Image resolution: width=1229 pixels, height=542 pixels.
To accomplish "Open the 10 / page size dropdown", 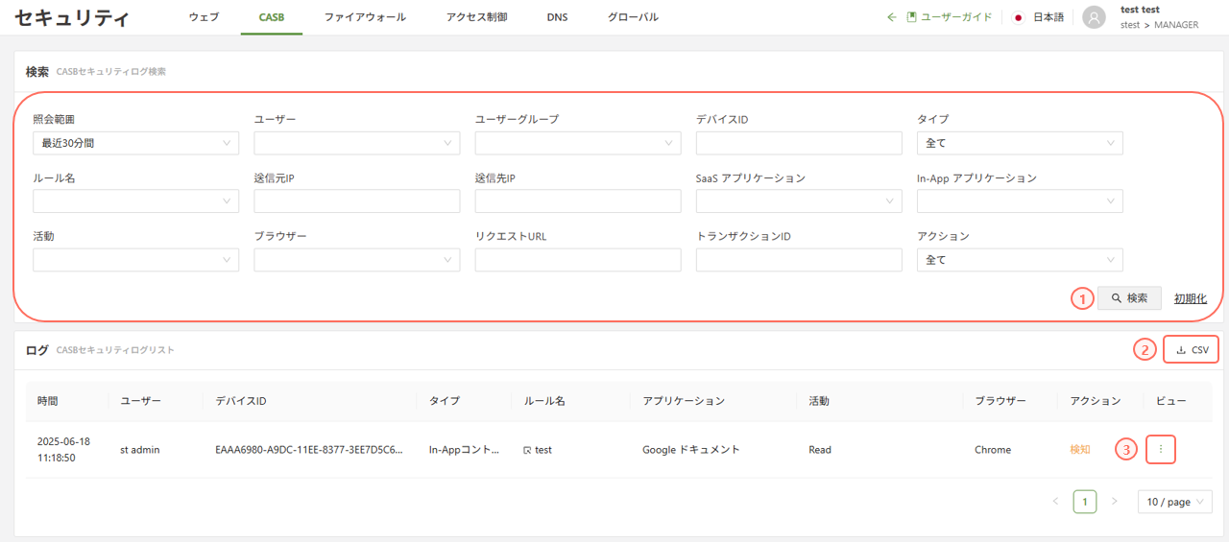I will (x=1174, y=502).
